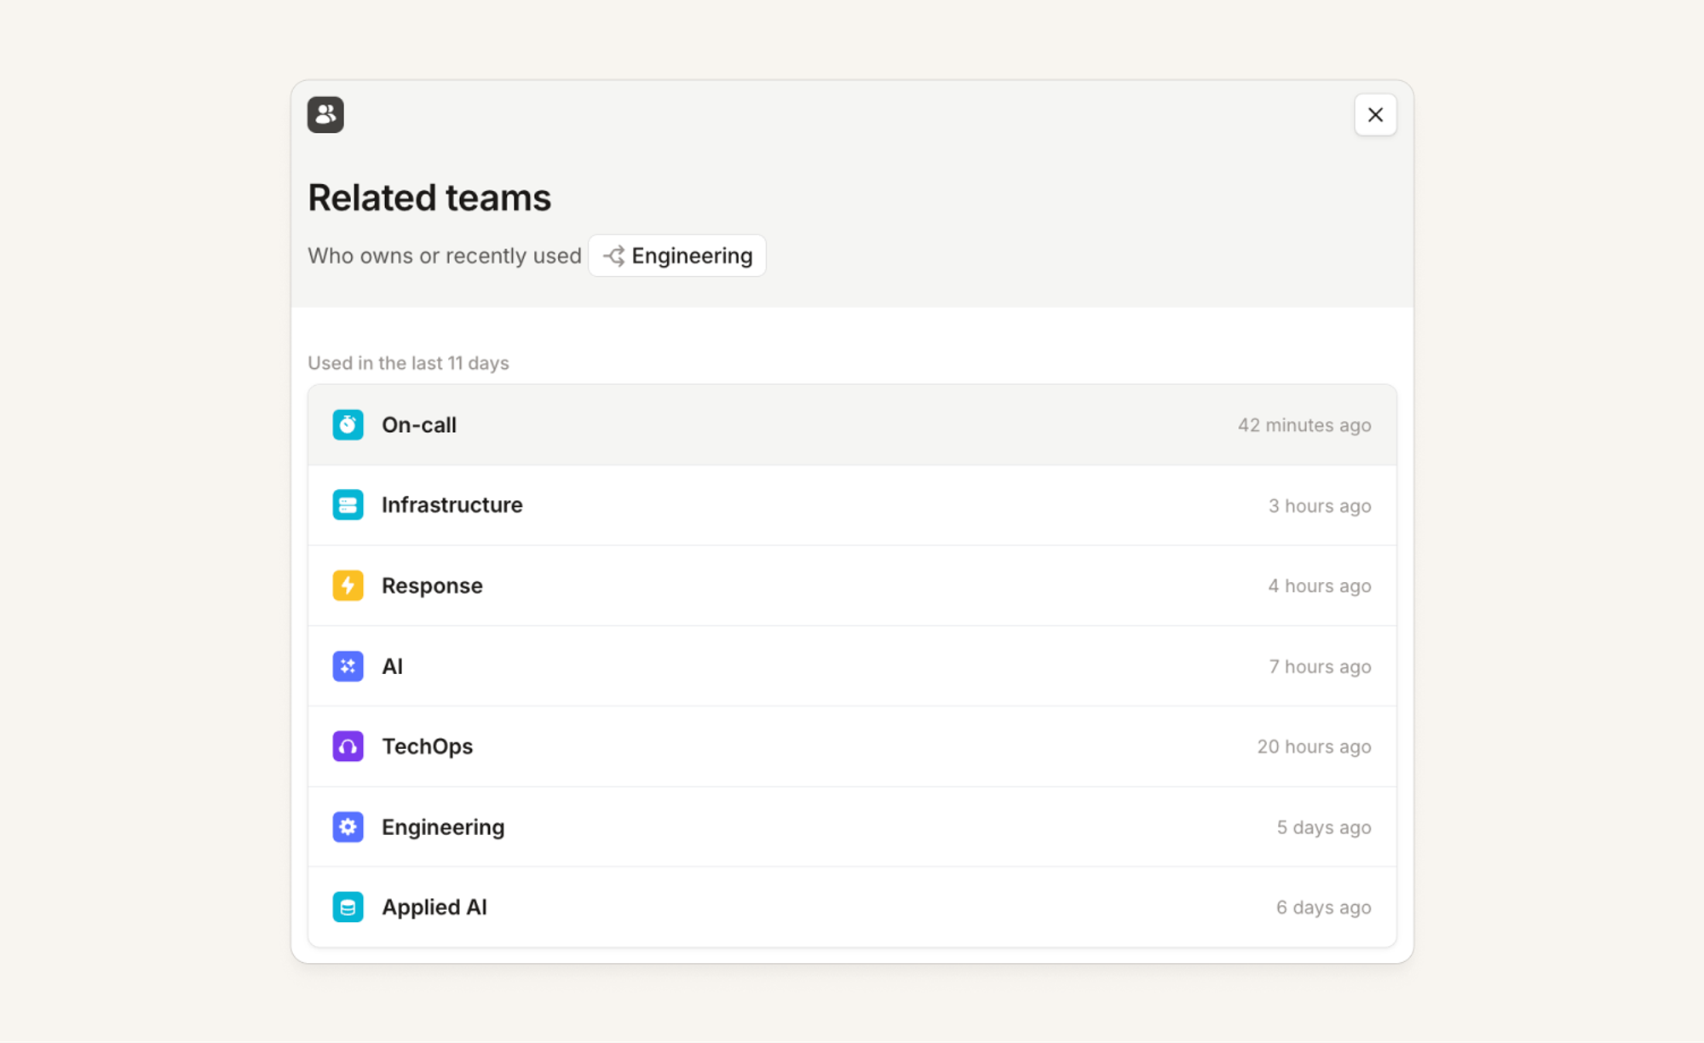The width and height of the screenshot is (1704, 1043).
Task: Click the '4 hours ago' timestamp
Action: pyautogui.click(x=1320, y=586)
